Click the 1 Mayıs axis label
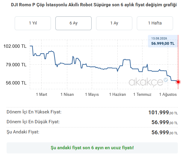Image resolution: width=191 pixels, height=154 pixels. tap(92, 94)
